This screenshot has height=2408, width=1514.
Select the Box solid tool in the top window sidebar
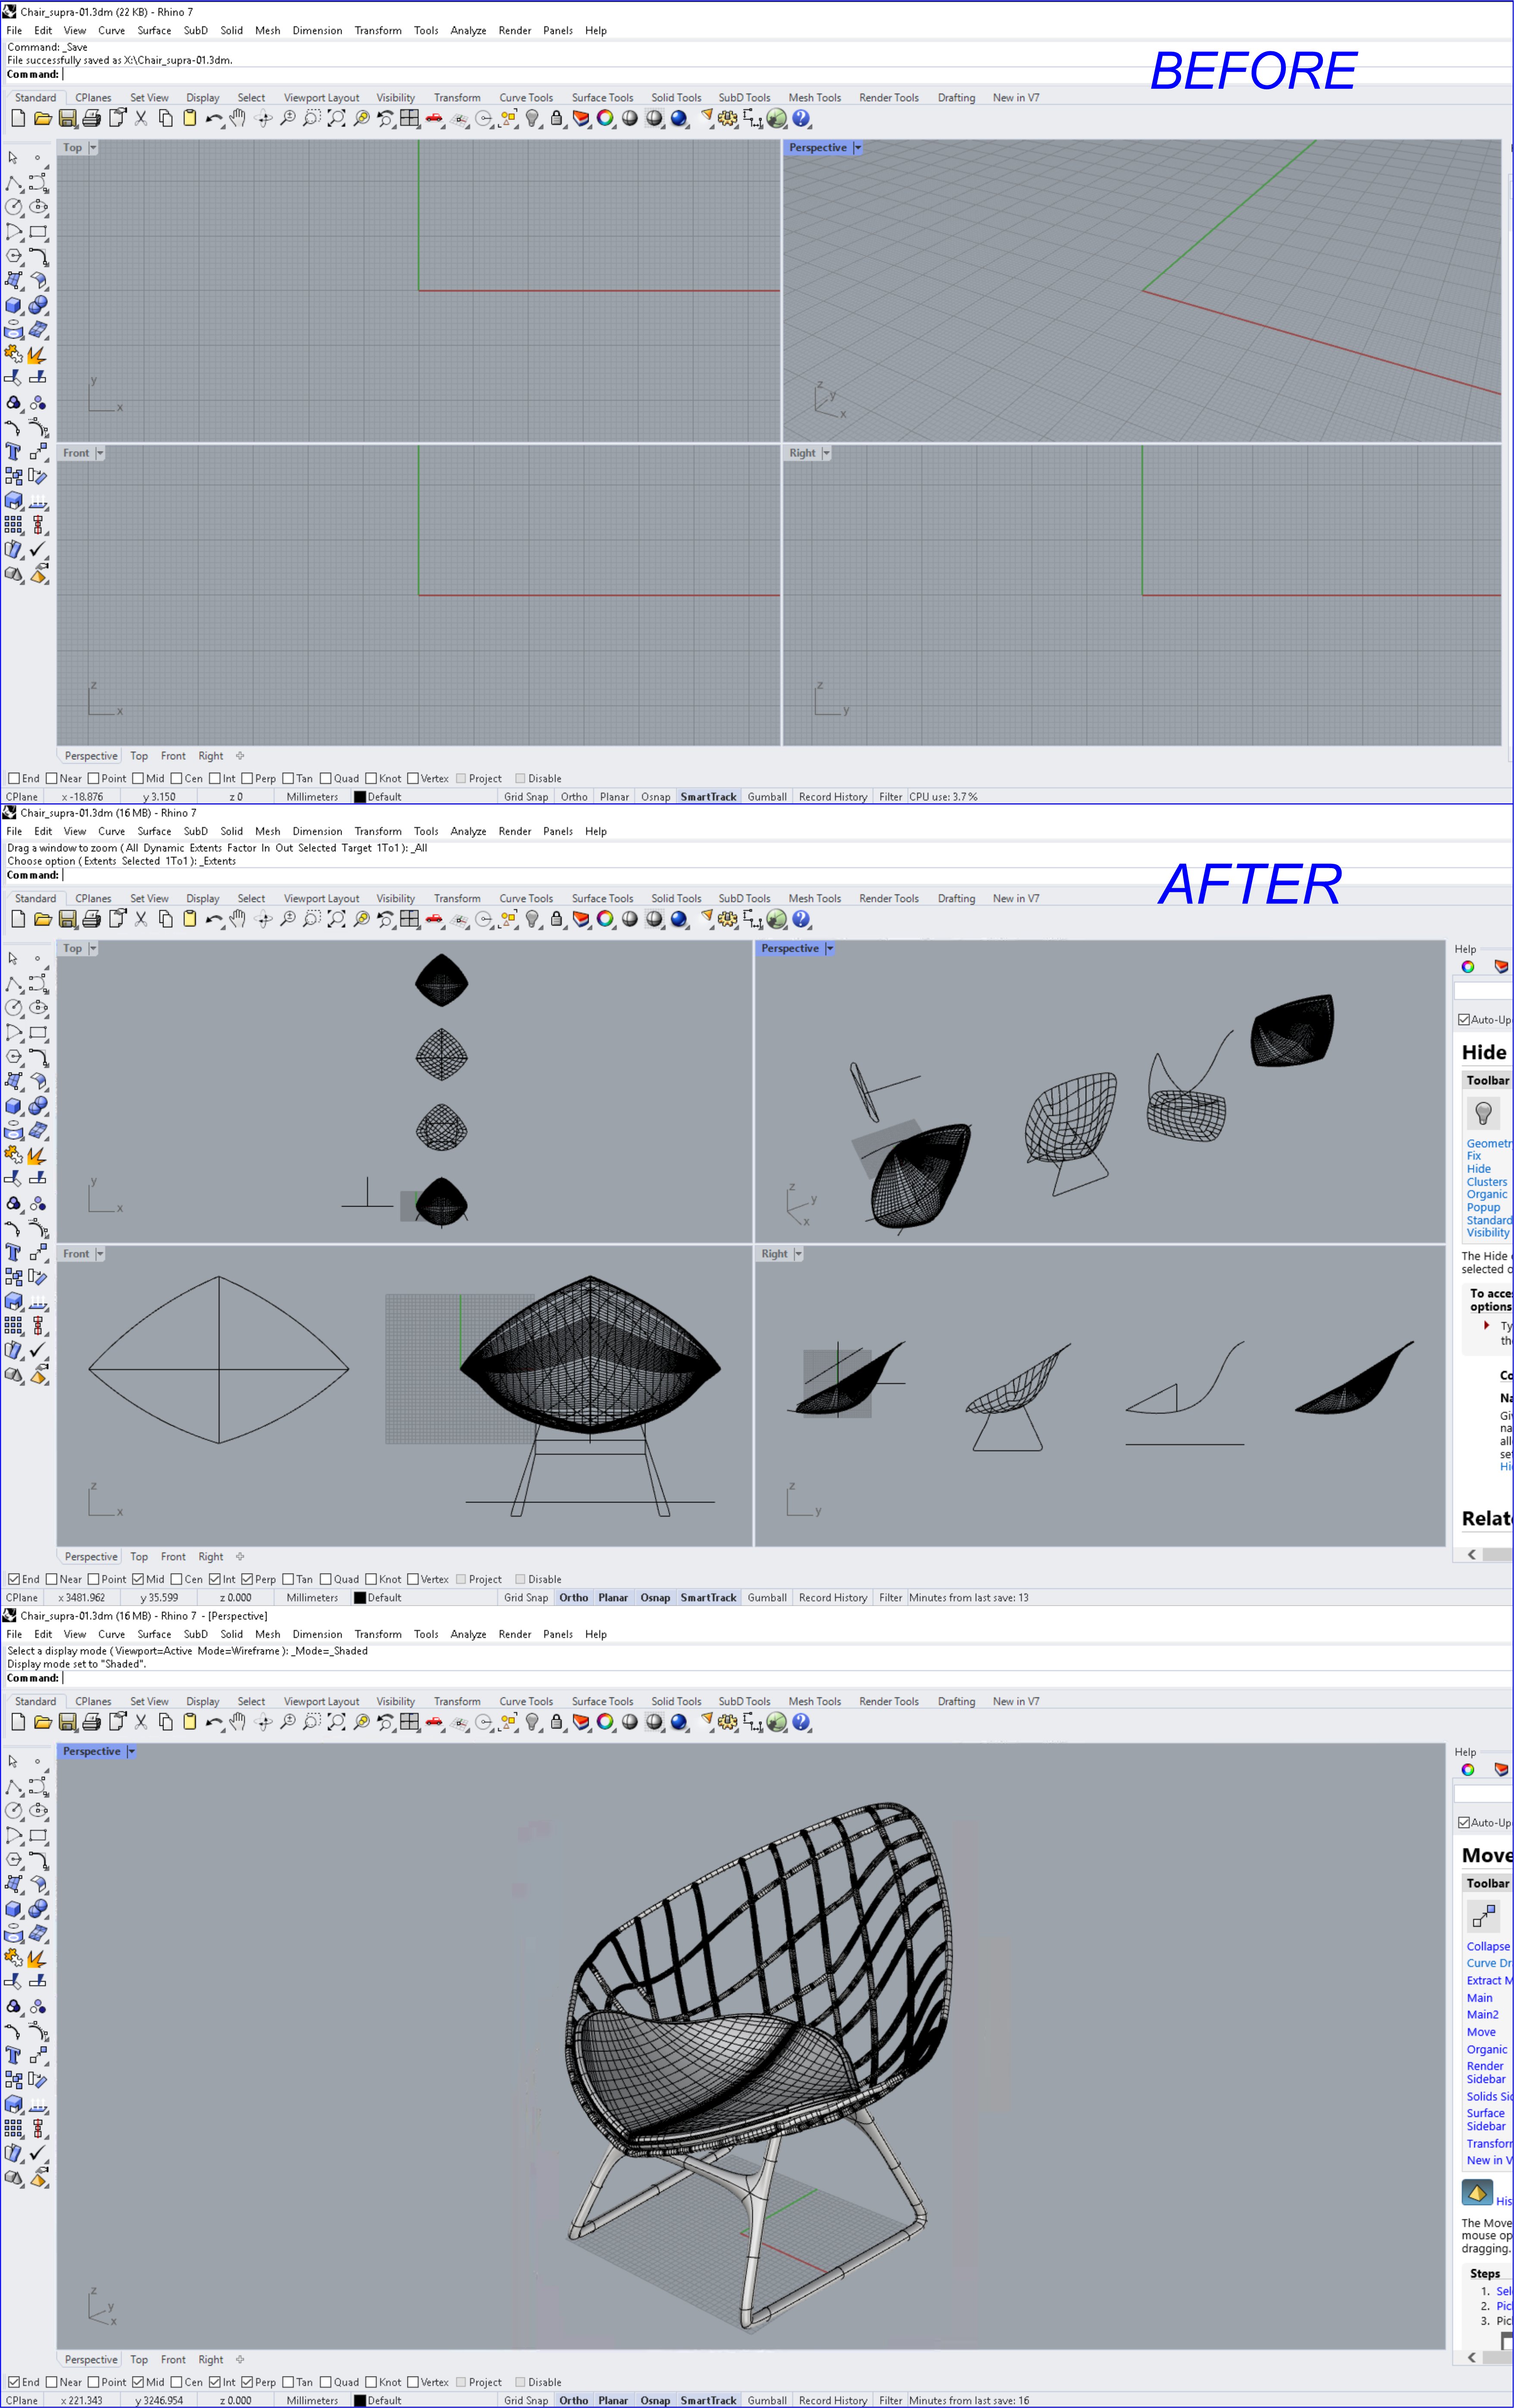point(14,305)
